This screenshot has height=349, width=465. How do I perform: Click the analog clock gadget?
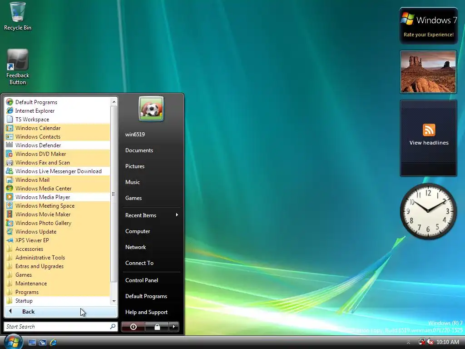tap(428, 211)
